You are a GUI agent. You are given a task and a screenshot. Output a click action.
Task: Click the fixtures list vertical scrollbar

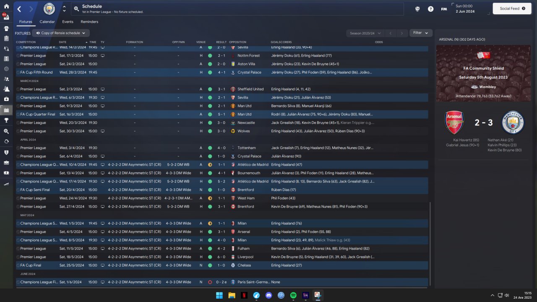coord(430,243)
